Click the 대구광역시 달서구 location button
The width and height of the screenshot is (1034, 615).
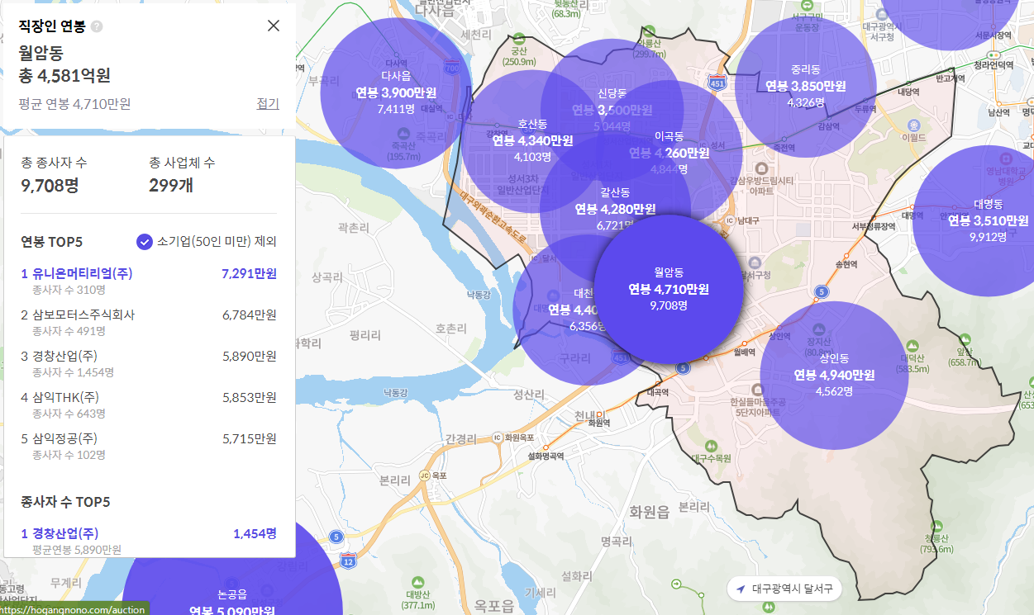pos(784,589)
